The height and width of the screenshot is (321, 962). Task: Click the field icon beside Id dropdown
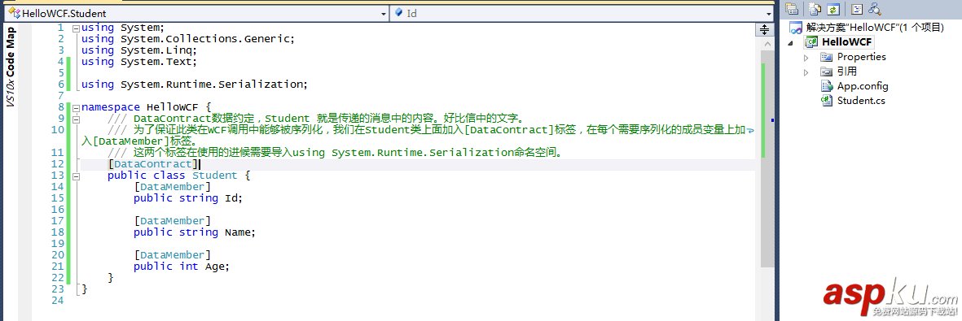(x=398, y=13)
